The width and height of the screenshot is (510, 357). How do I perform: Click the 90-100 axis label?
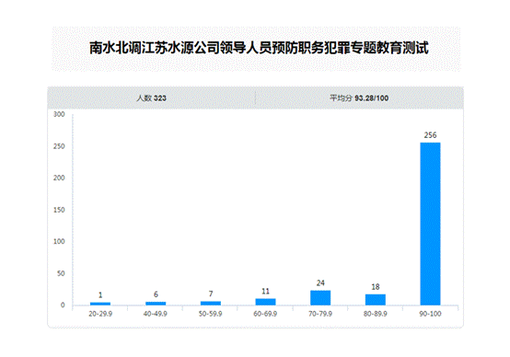430,314
